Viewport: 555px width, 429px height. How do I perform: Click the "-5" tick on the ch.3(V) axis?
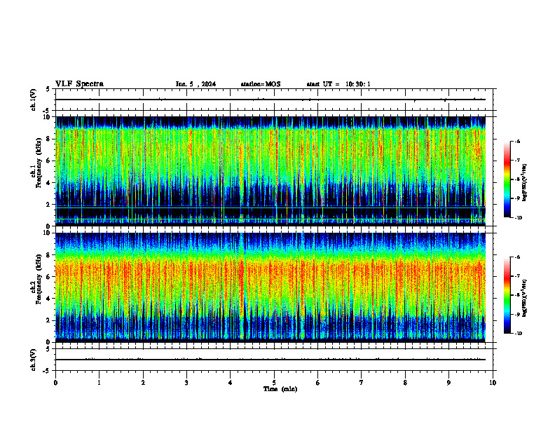(x=47, y=371)
